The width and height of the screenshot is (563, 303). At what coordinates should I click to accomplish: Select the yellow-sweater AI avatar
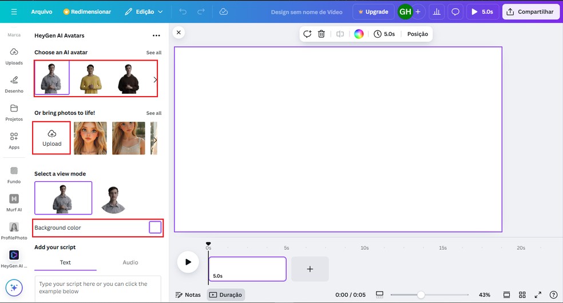tap(90, 78)
